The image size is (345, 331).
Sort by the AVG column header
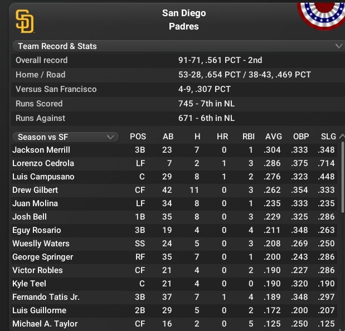coord(274,137)
